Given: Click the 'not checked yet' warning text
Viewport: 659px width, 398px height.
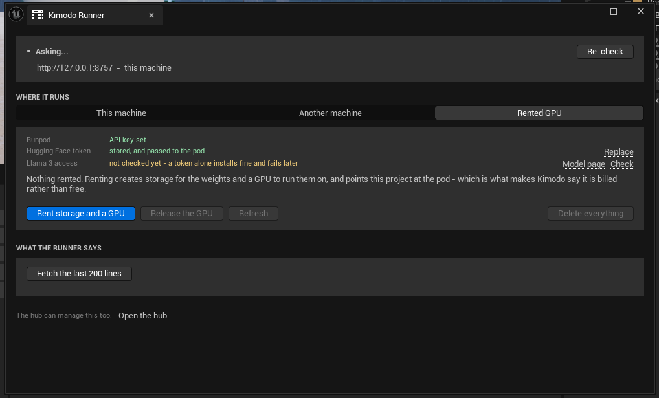Looking at the screenshot, I should (204, 164).
